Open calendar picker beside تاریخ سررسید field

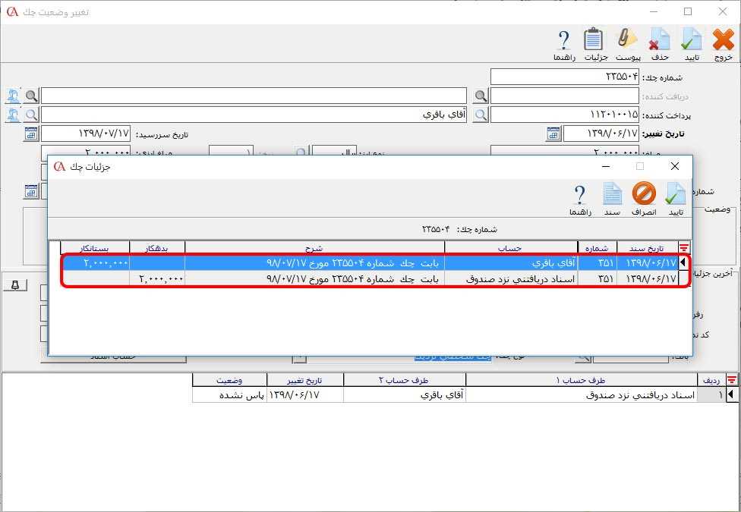pyautogui.click(x=31, y=134)
